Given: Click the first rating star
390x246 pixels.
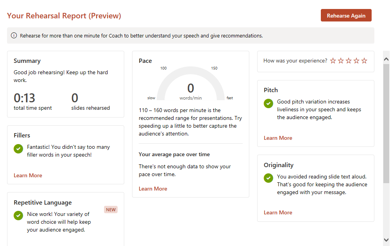Looking at the screenshot, I should [333, 61].
